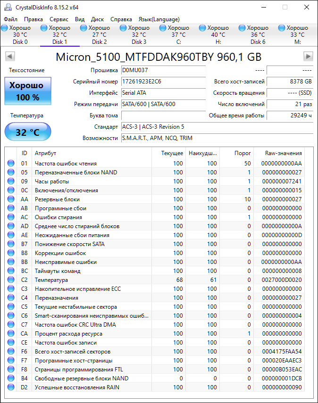Click status orb for Успешные восстановления RAIN row
The width and height of the screenshot is (318, 403).
tap(11, 387)
